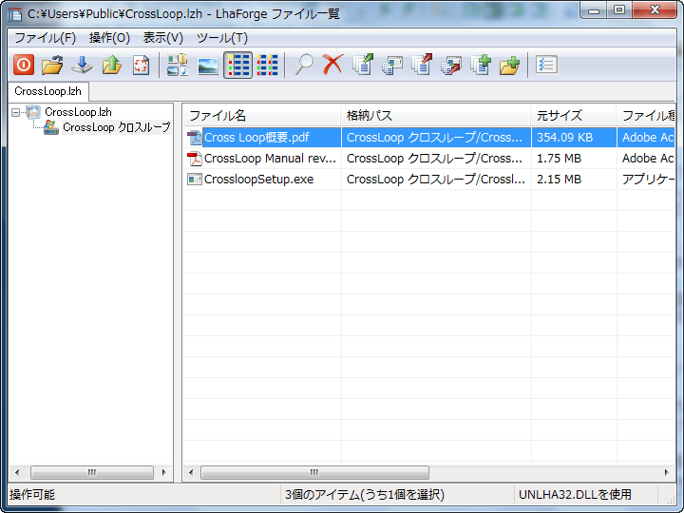This screenshot has width=684, height=513.
Task: Click the アプリケー file type cell
Action: (648, 180)
